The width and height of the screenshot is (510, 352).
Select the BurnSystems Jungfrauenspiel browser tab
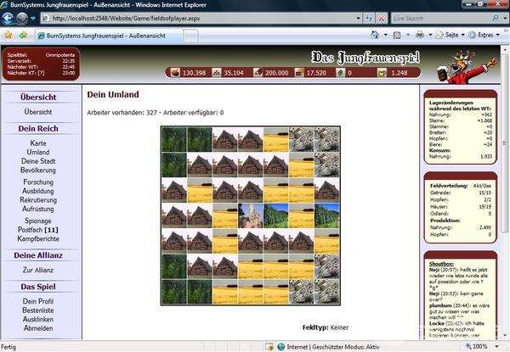109,36
